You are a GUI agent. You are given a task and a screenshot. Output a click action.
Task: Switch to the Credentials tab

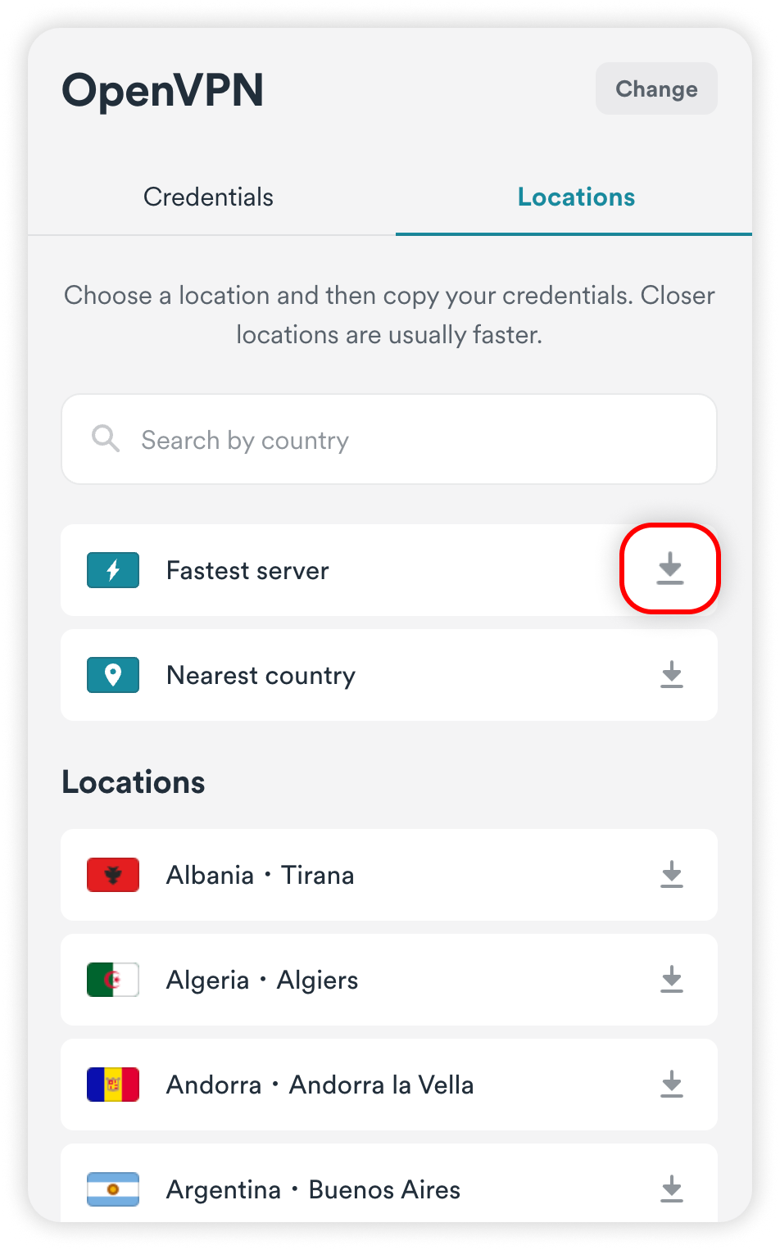(x=208, y=197)
